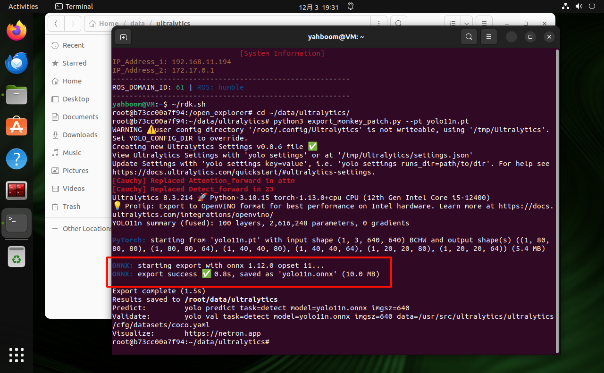Open Ubuntu Software from the dock

tap(17, 127)
